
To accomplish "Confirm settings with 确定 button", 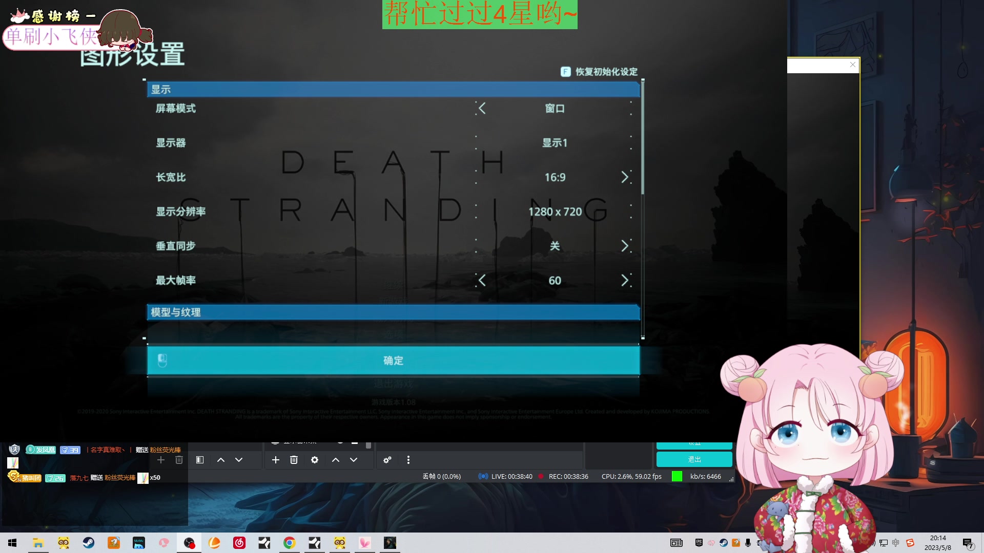I will pyautogui.click(x=393, y=360).
